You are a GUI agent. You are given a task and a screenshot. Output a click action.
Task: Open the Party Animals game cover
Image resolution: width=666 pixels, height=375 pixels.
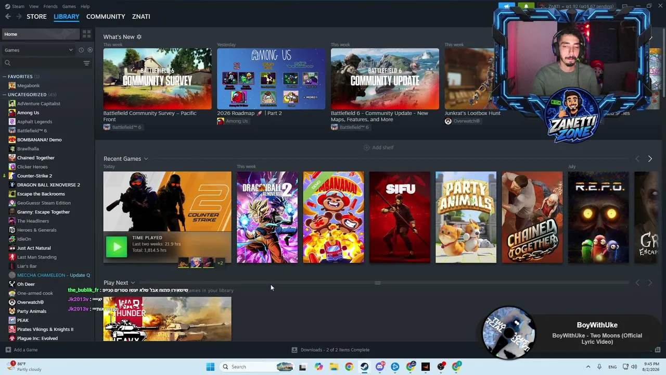tap(466, 217)
